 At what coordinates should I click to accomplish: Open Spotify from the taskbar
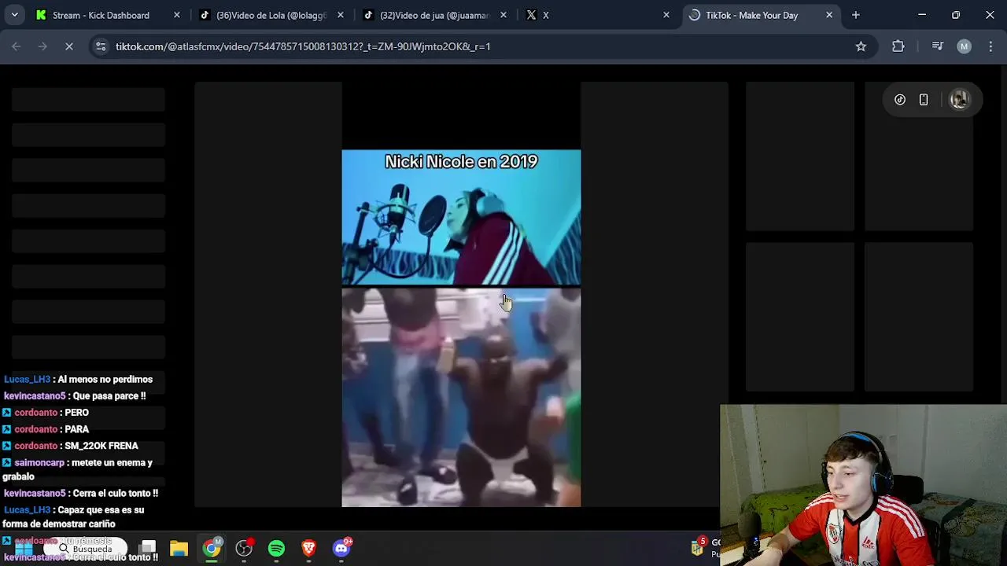(x=276, y=548)
